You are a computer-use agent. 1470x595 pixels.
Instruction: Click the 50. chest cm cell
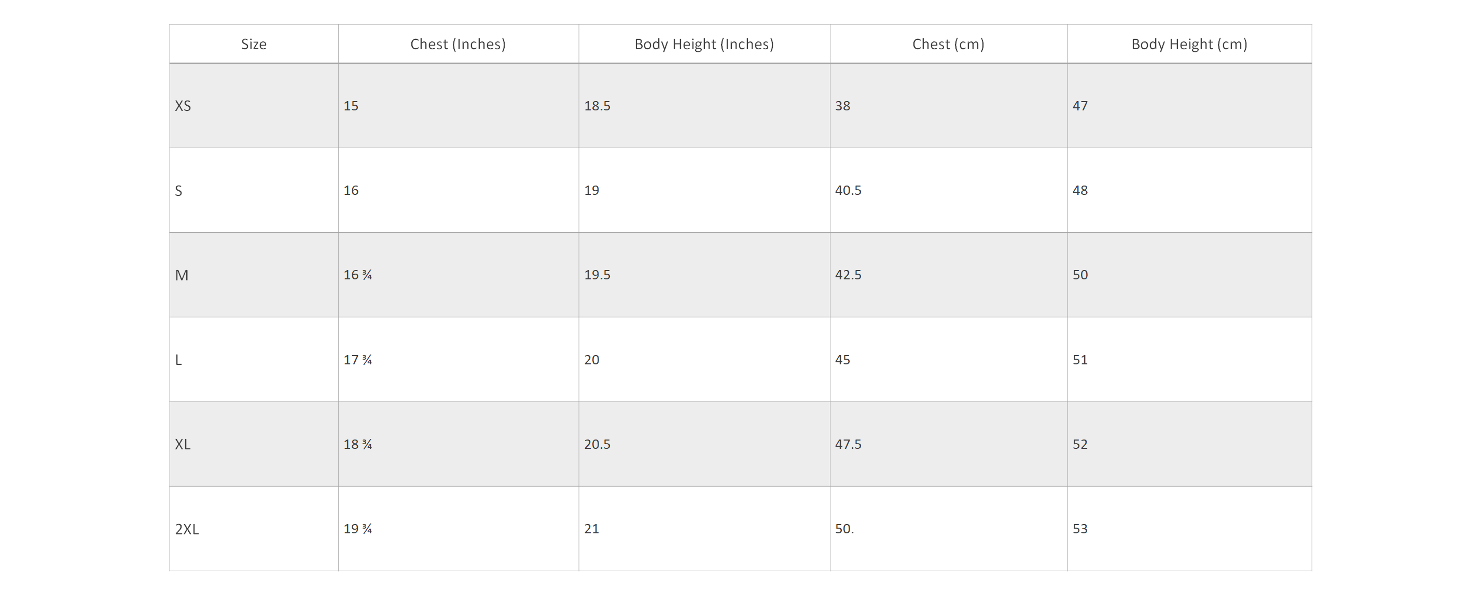[x=948, y=529]
